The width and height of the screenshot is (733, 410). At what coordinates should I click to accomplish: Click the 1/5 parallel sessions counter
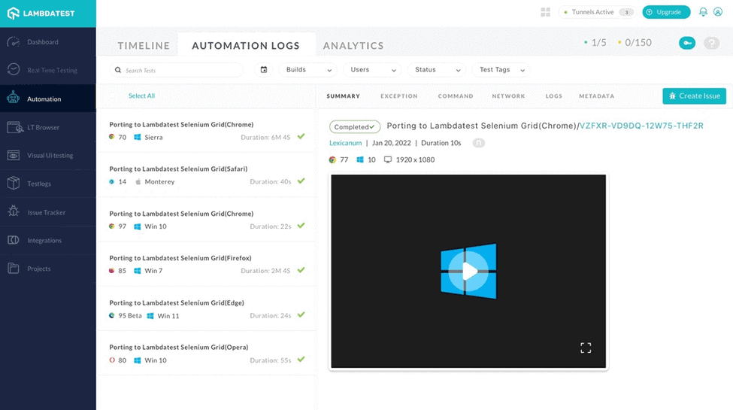(595, 43)
